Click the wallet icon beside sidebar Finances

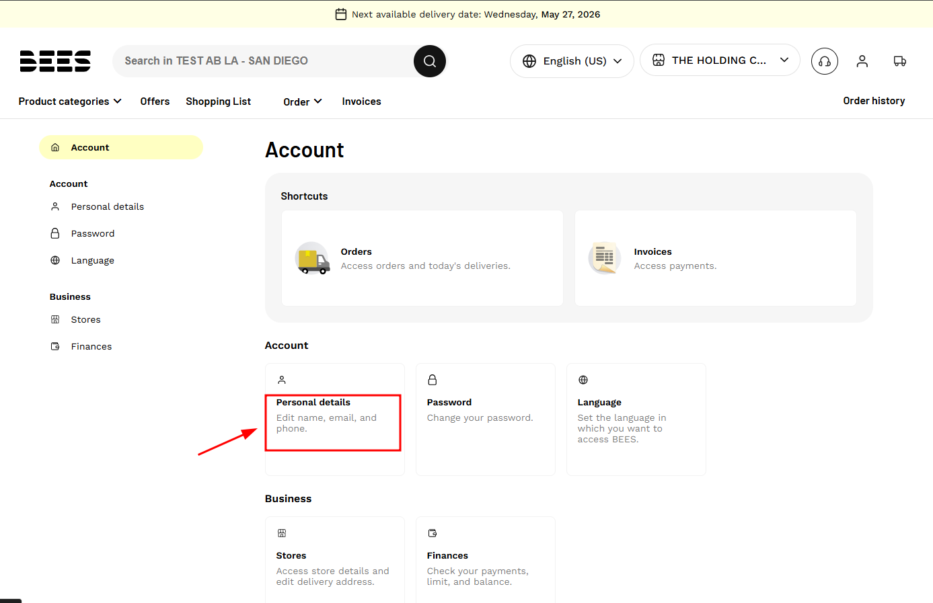click(x=55, y=346)
